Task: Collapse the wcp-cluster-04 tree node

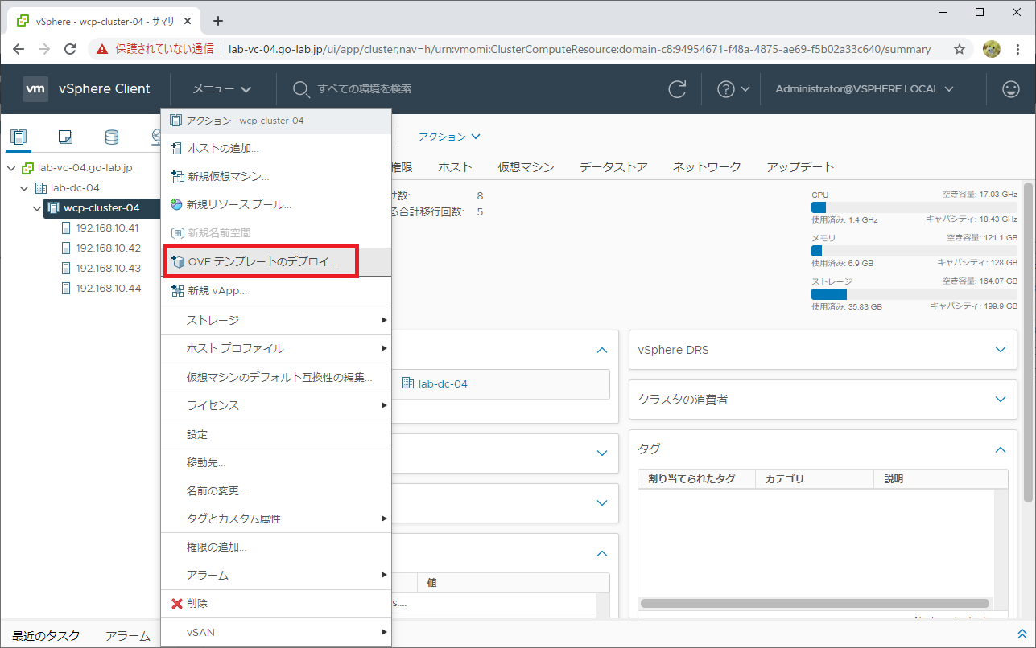Action: tap(38, 208)
